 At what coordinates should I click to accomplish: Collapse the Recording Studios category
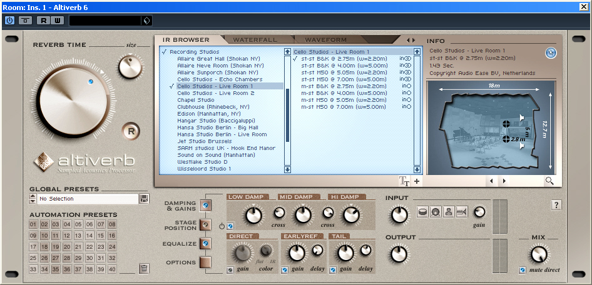(x=194, y=52)
